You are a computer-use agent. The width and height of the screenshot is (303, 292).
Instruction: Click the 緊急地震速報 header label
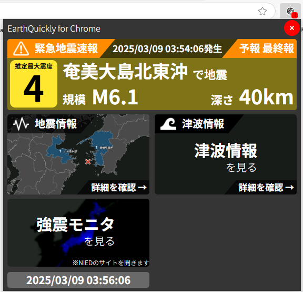tap(66, 48)
